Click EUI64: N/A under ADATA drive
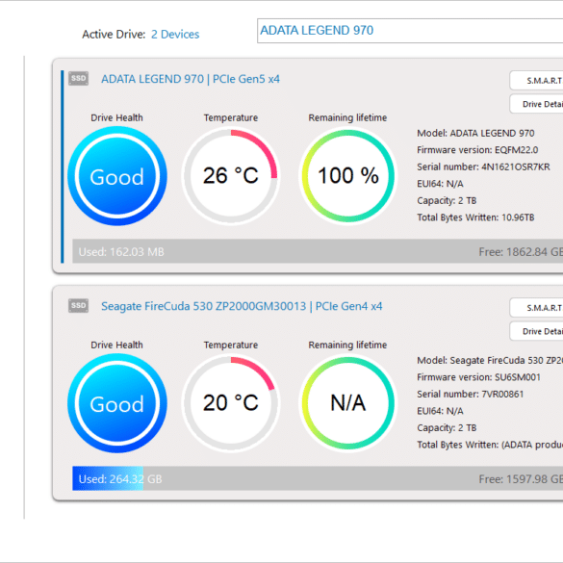 (440, 184)
